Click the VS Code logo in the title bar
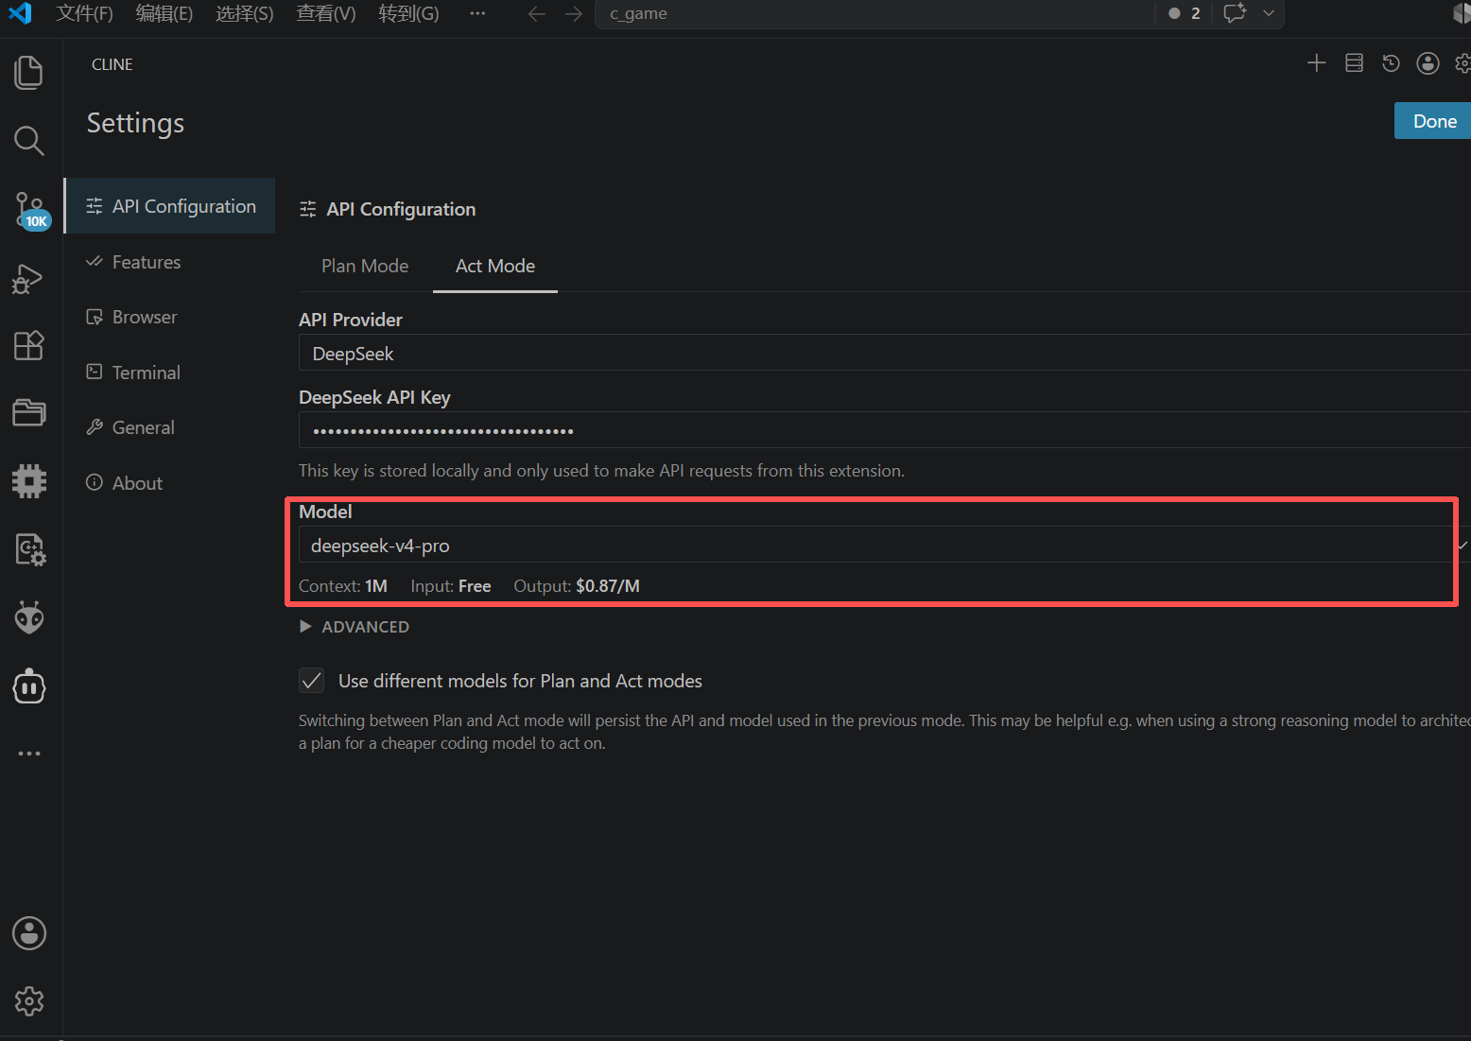This screenshot has width=1471, height=1041. point(19,13)
